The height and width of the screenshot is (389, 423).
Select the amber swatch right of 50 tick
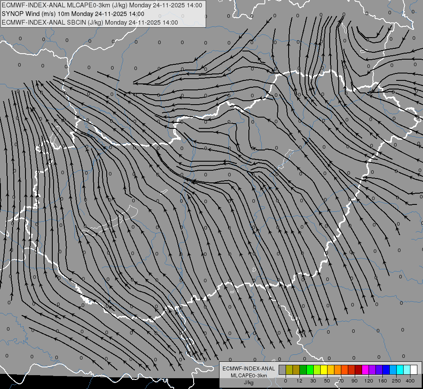coord(331,370)
